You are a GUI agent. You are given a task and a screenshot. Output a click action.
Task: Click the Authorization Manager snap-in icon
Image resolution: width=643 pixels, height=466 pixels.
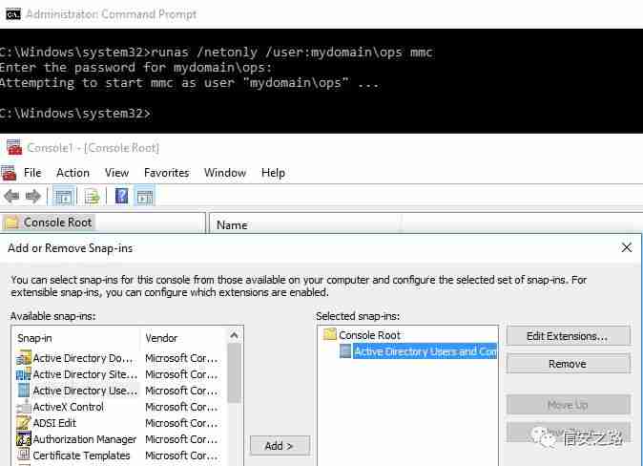(24, 439)
